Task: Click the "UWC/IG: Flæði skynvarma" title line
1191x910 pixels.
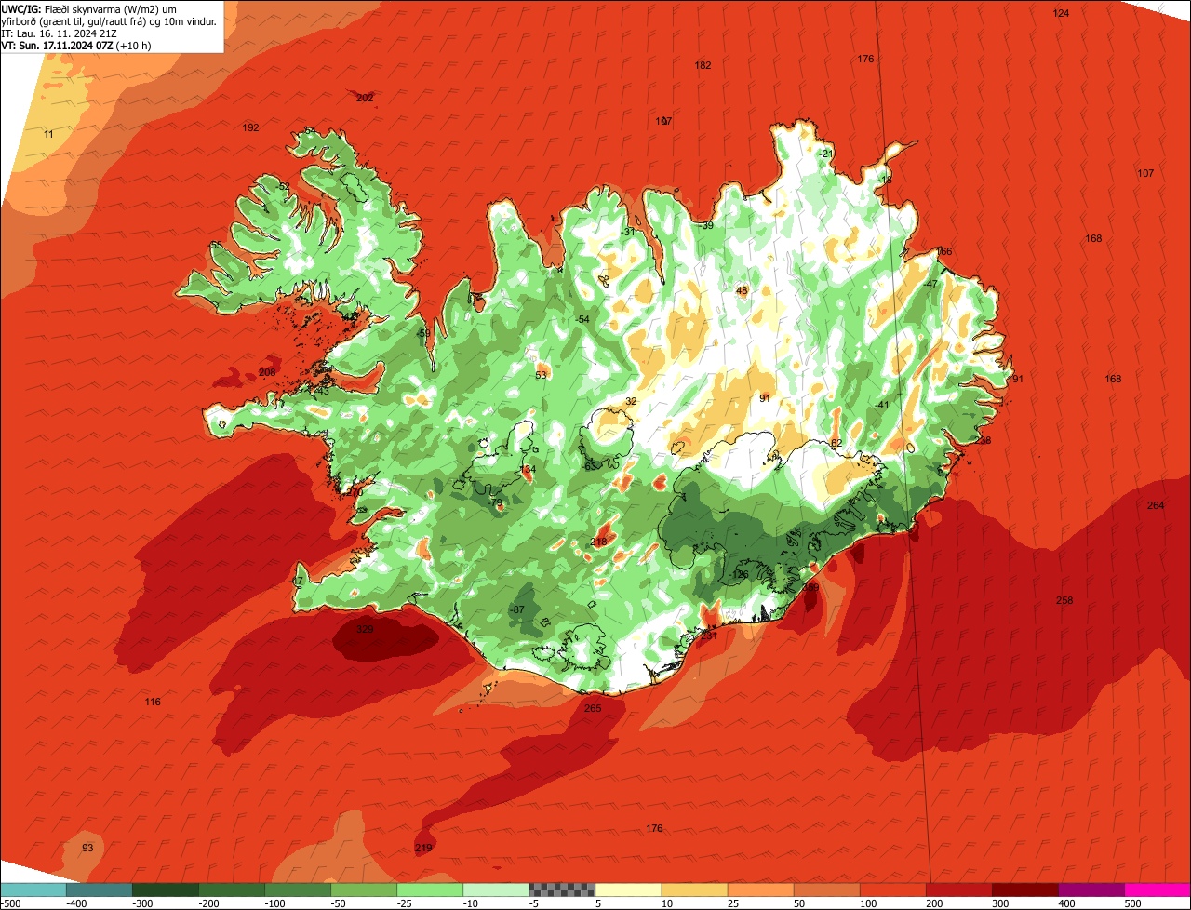Action: click(88, 8)
